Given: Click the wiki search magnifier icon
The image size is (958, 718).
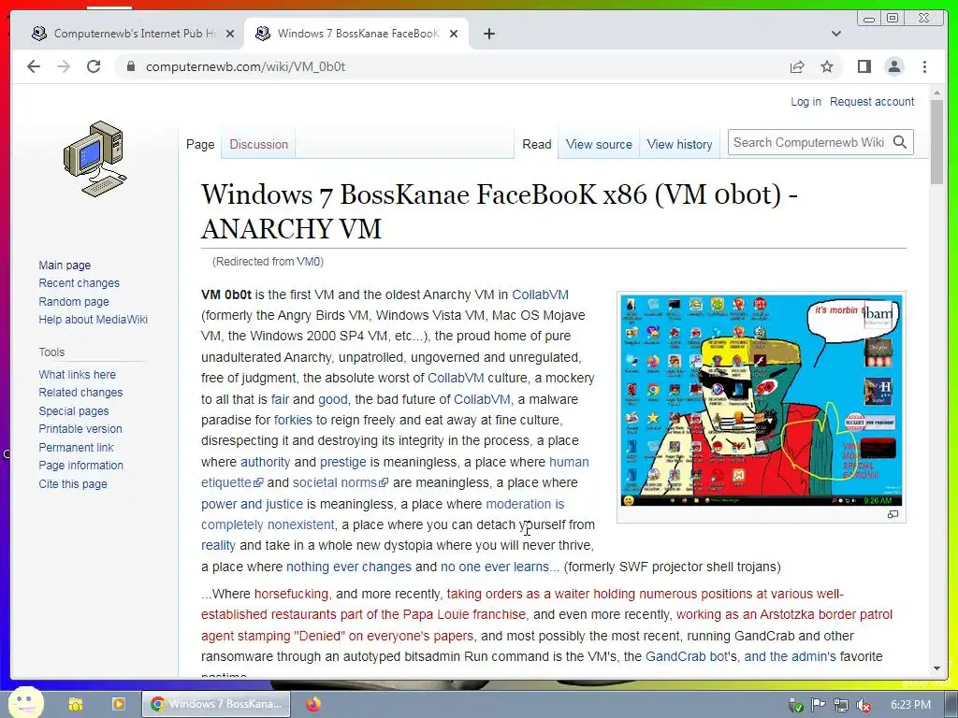Looking at the screenshot, I should pos(899,142).
